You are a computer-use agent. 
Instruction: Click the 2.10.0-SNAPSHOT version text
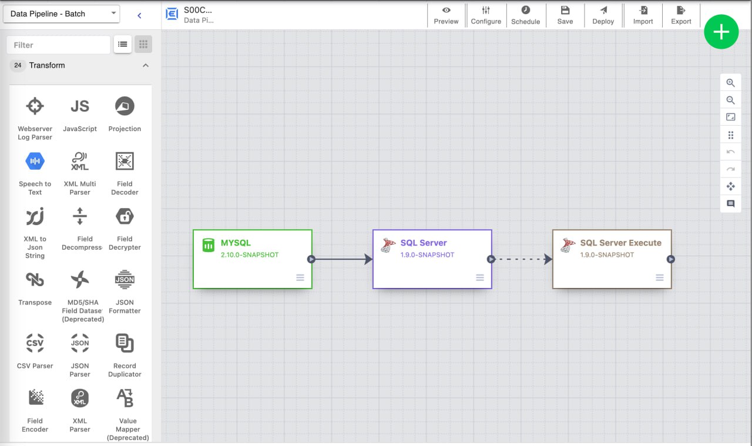point(250,255)
